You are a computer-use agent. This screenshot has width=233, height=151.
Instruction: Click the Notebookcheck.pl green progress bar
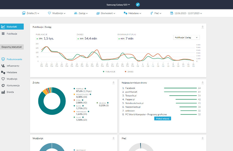pyautogui.click(x=186, y=103)
